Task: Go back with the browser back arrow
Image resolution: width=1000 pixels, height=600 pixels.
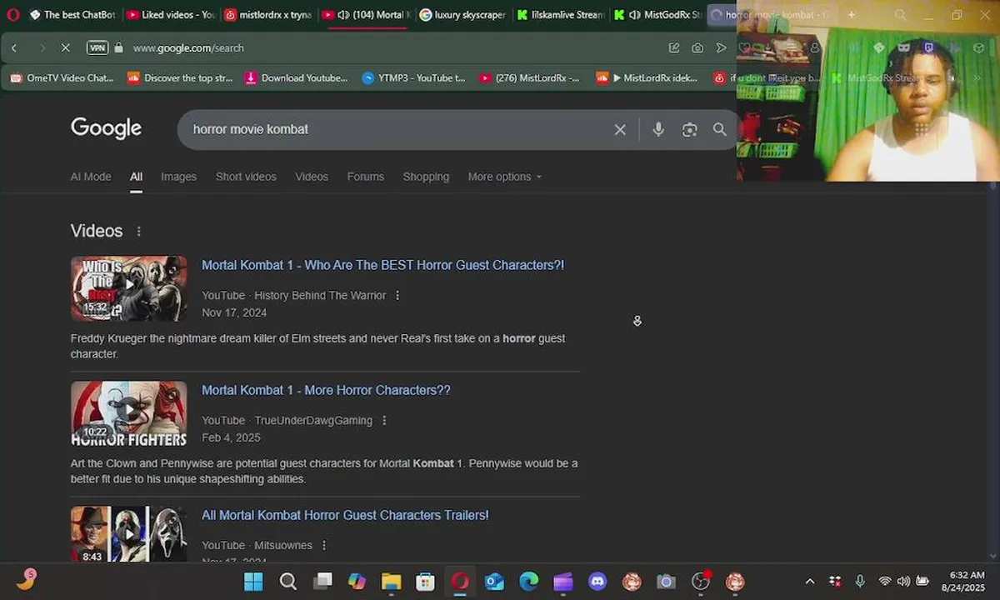Action: [14, 47]
